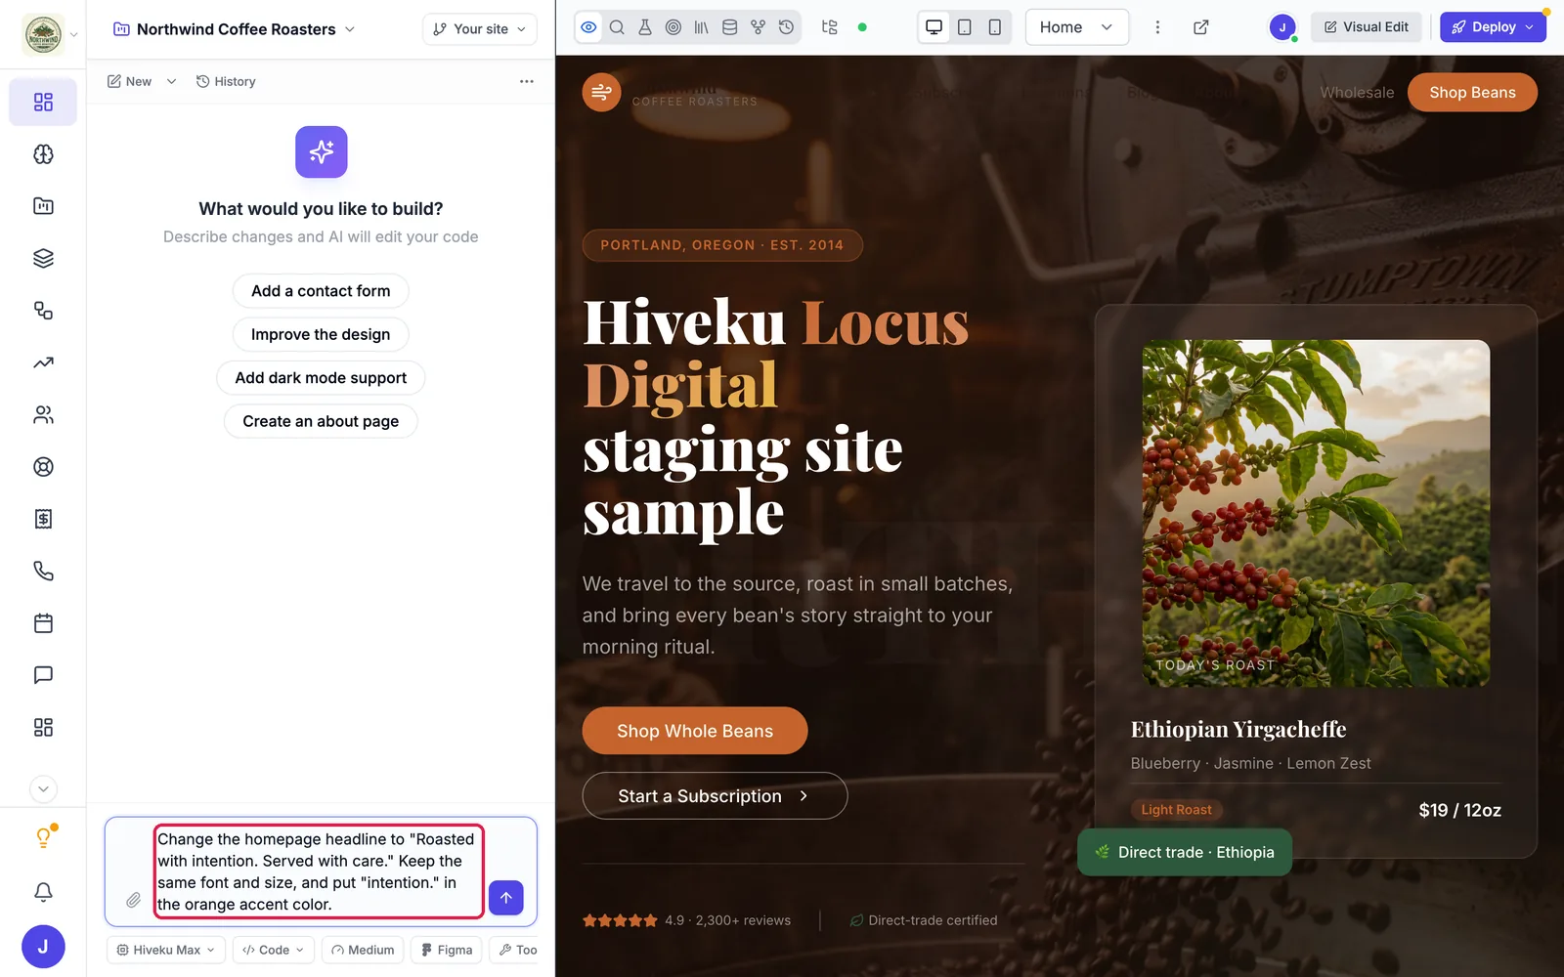1564x977 pixels.
Task: Switch preview to mobile viewport
Action: click(x=994, y=27)
